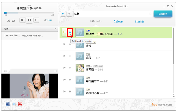Play the 落雨聲 track

coord(64,68)
